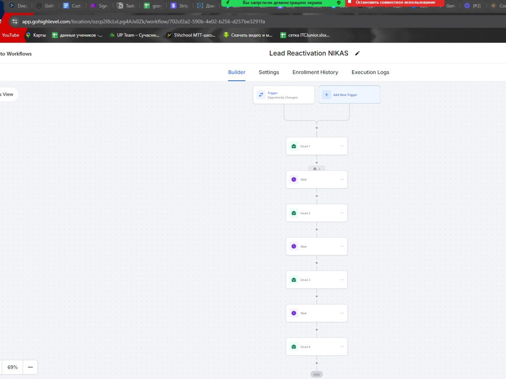Screen dimensions: 506x379
Task: Open the SVschool MTT bookmark
Action: pos(191,35)
